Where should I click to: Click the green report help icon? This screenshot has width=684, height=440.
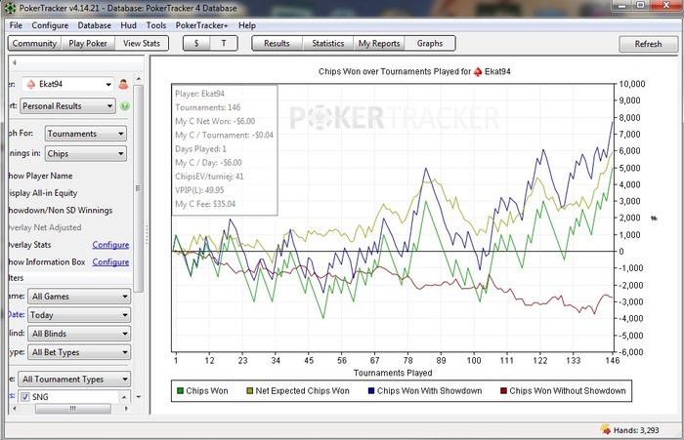click(125, 106)
